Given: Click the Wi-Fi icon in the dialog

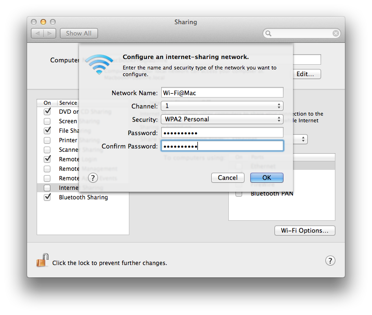Looking at the screenshot, I should click(99, 65).
